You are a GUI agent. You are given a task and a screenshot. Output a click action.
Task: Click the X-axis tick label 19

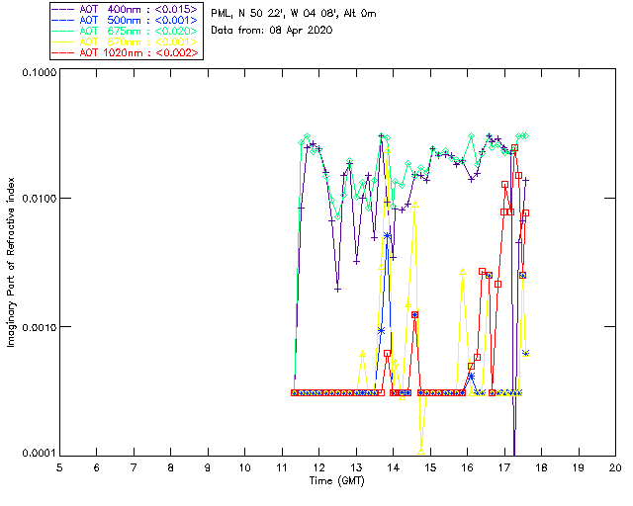(x=579, y=467)
